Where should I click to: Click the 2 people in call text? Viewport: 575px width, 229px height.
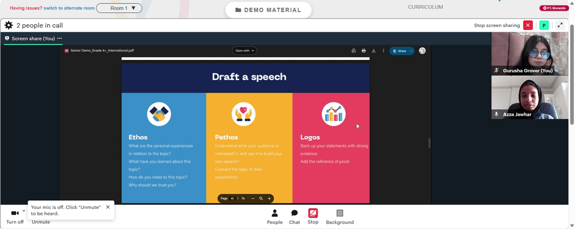[40, 25]
